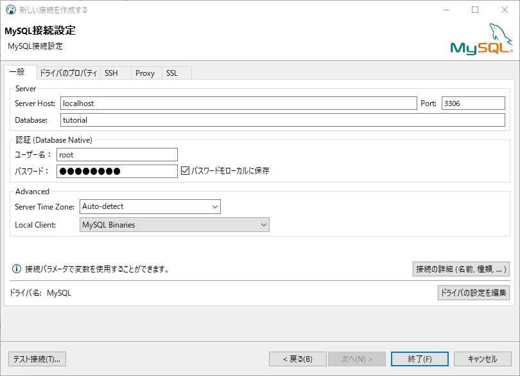Viewport: 520px width, 376px height.
Task: Click the パスワード masked field
Action: 117,172
